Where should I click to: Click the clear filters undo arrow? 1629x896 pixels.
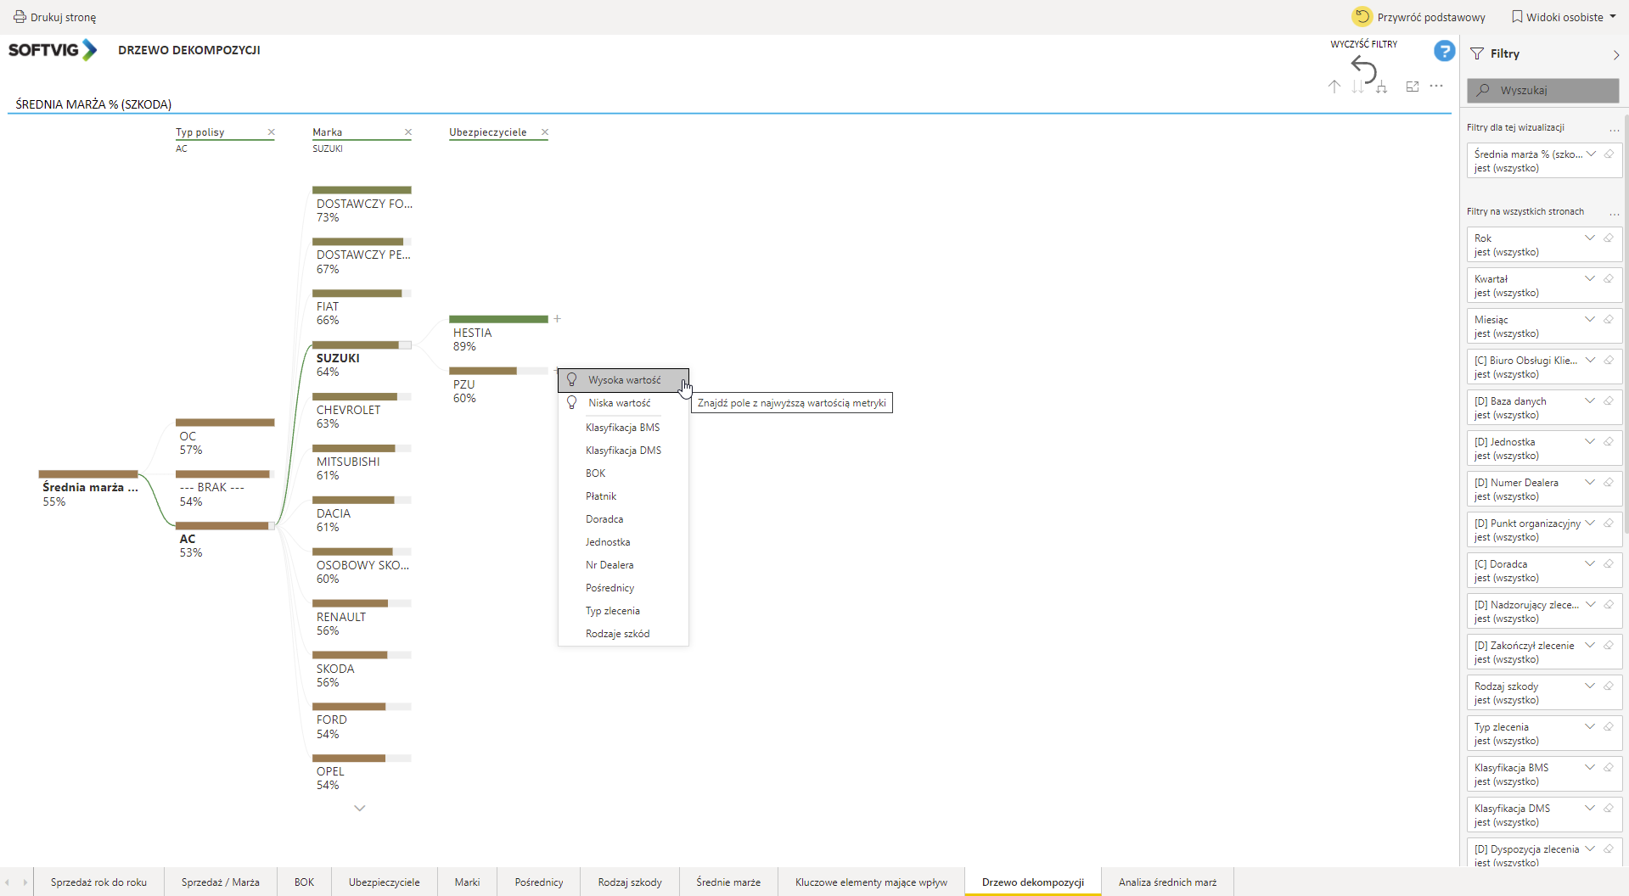[1363, 68]
